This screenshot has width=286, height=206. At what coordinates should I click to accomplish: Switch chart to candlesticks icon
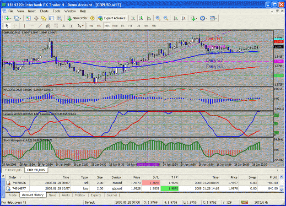[141, 18]
